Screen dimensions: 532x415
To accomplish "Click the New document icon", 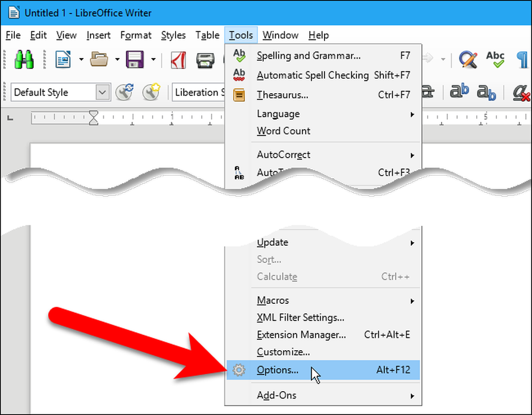I will point(63,60).
